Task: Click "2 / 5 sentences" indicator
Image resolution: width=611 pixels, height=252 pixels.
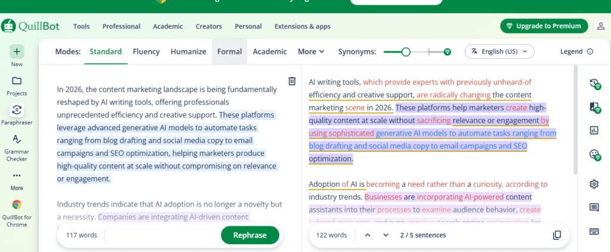Action: (423, 235)
